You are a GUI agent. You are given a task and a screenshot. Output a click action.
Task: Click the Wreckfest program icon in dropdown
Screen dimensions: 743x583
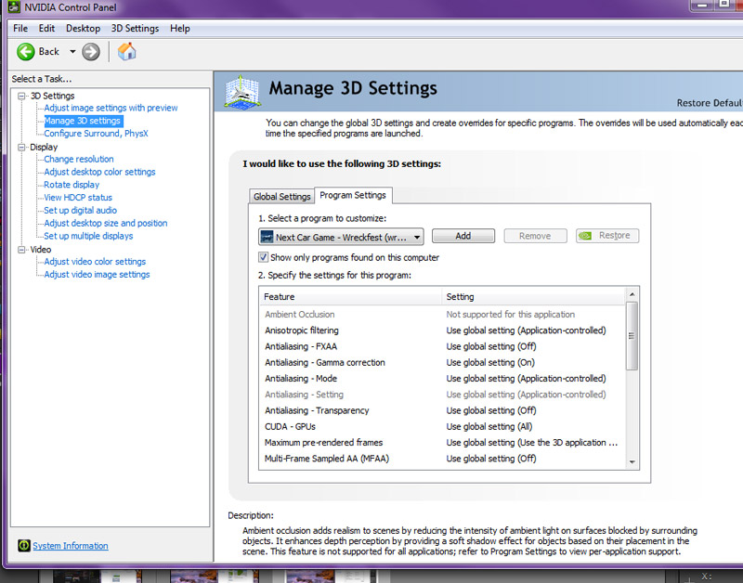pyautogui.click(x=267, y=237)
